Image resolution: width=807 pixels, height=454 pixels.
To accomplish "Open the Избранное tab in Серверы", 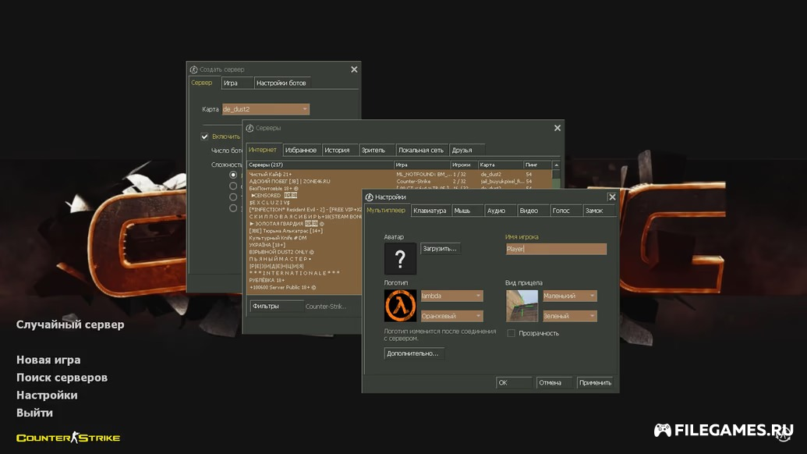I will click(x=301, y=151).
